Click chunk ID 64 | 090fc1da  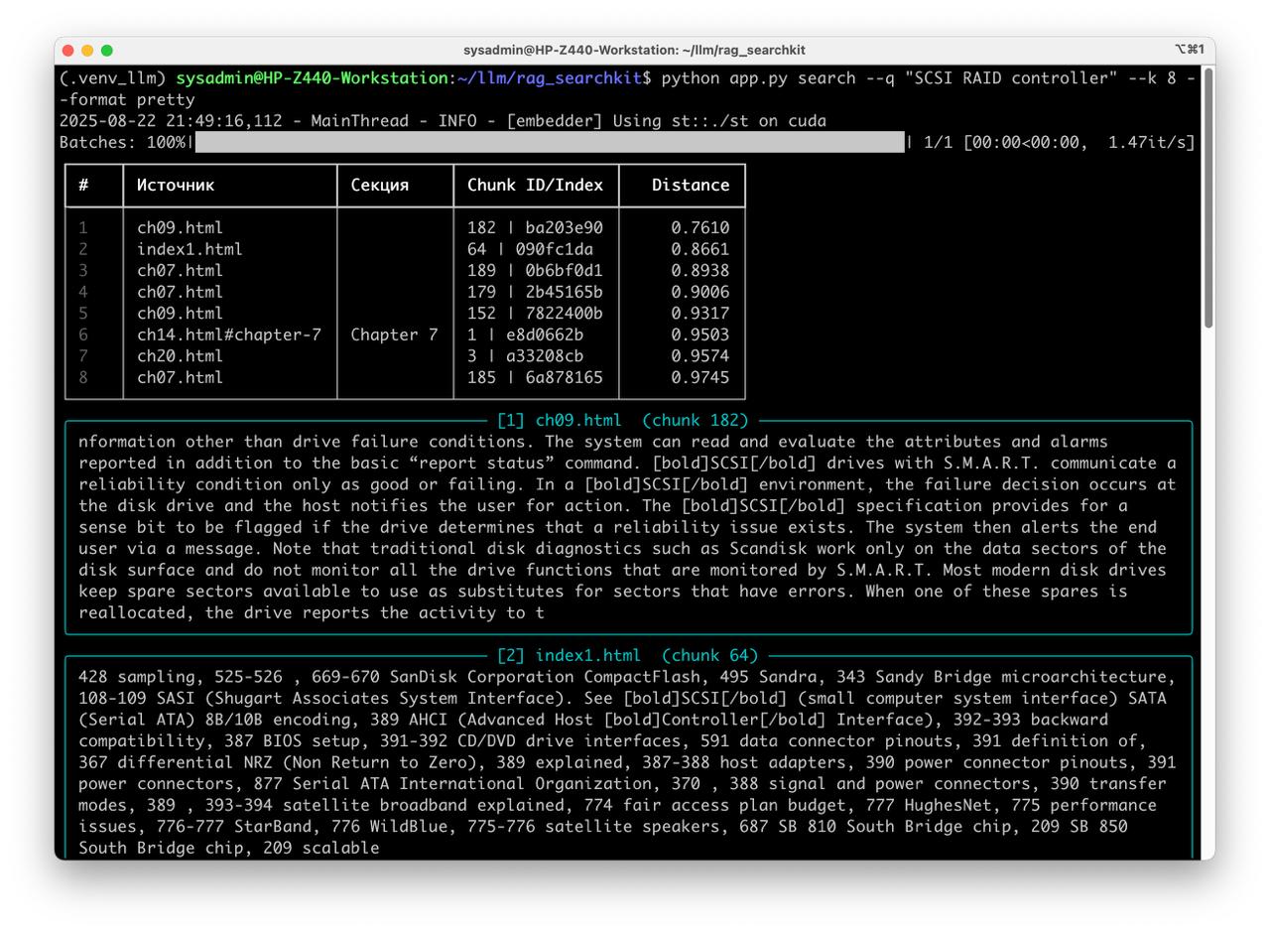pyautogui.click(x=530, y=249)
